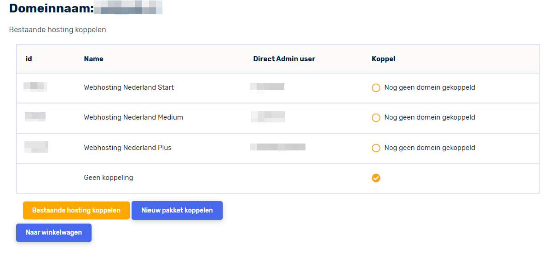Click 'Nog geen domein gekoppeld' in Medium row

pos(430,117)
